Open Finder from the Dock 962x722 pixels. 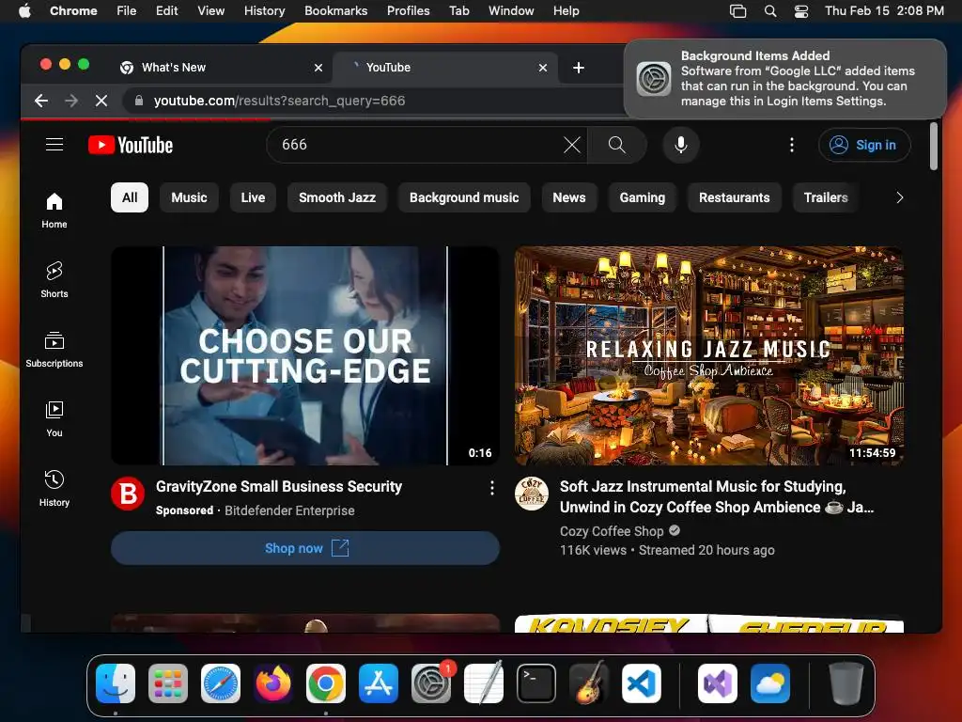(116, 683)
